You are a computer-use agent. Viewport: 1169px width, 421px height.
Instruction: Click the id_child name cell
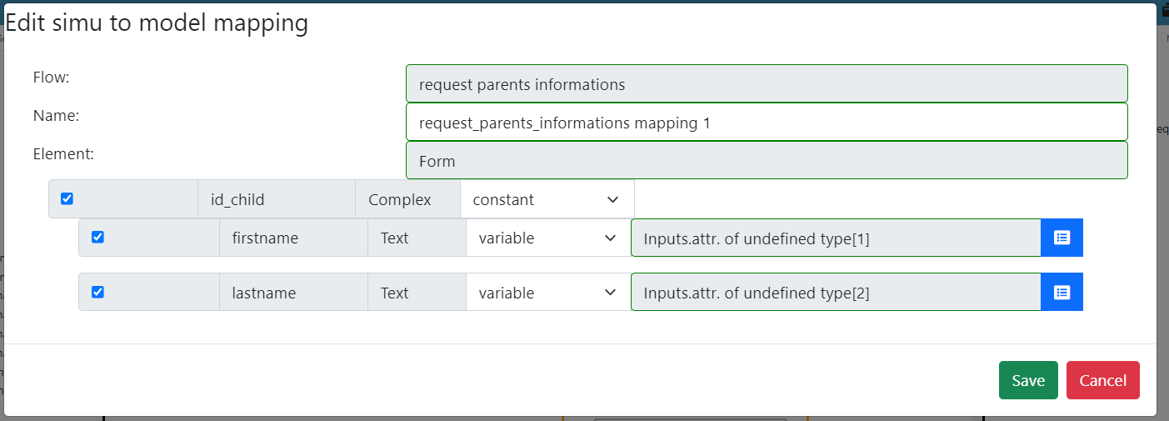click(x=277, y=199)
